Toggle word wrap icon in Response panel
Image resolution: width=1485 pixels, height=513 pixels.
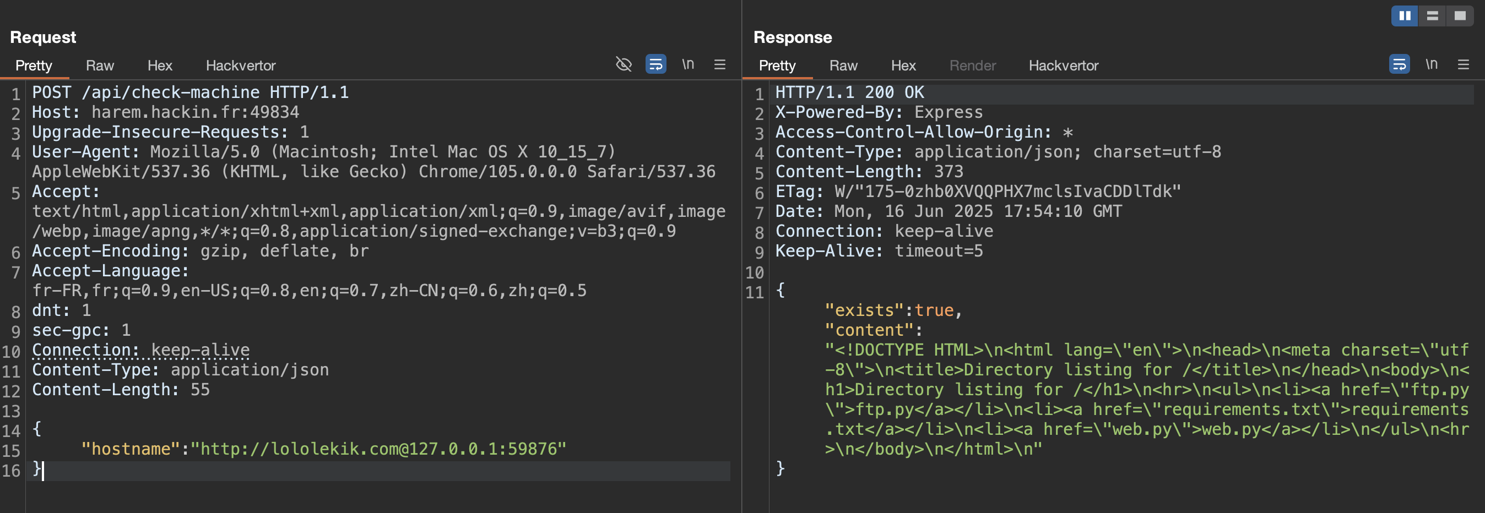pos(1399,64)
